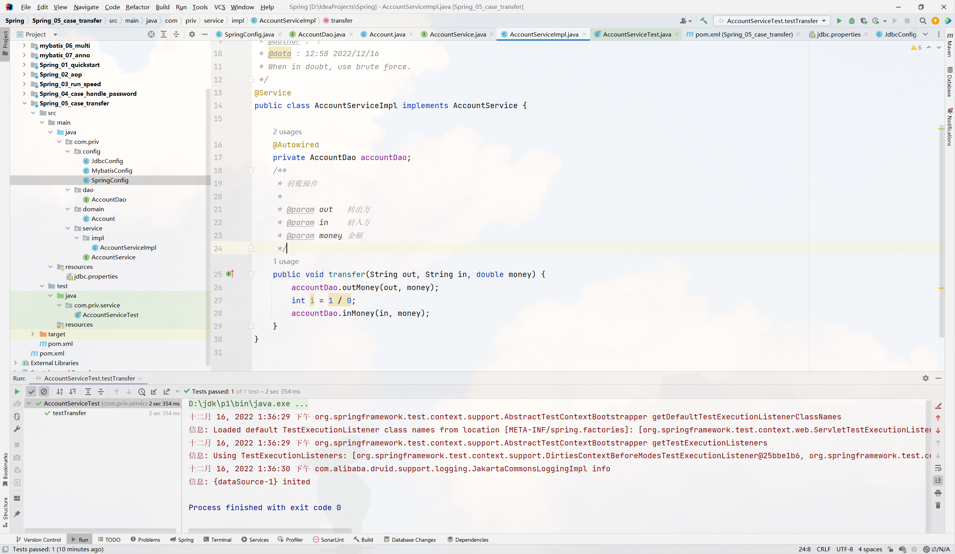This screenshot has height=554, width=955.
Task: Import tests from file icon
Action: [x=154, y=391]
